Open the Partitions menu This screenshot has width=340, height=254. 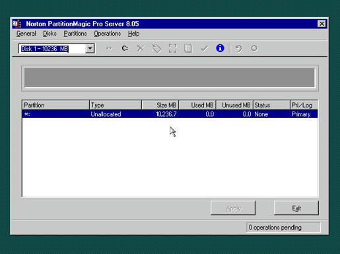75,34
